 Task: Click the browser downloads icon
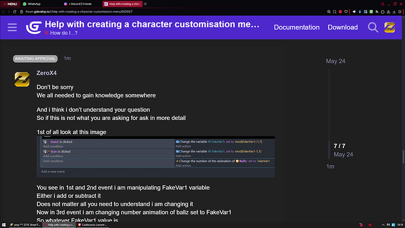click(394, 12)
